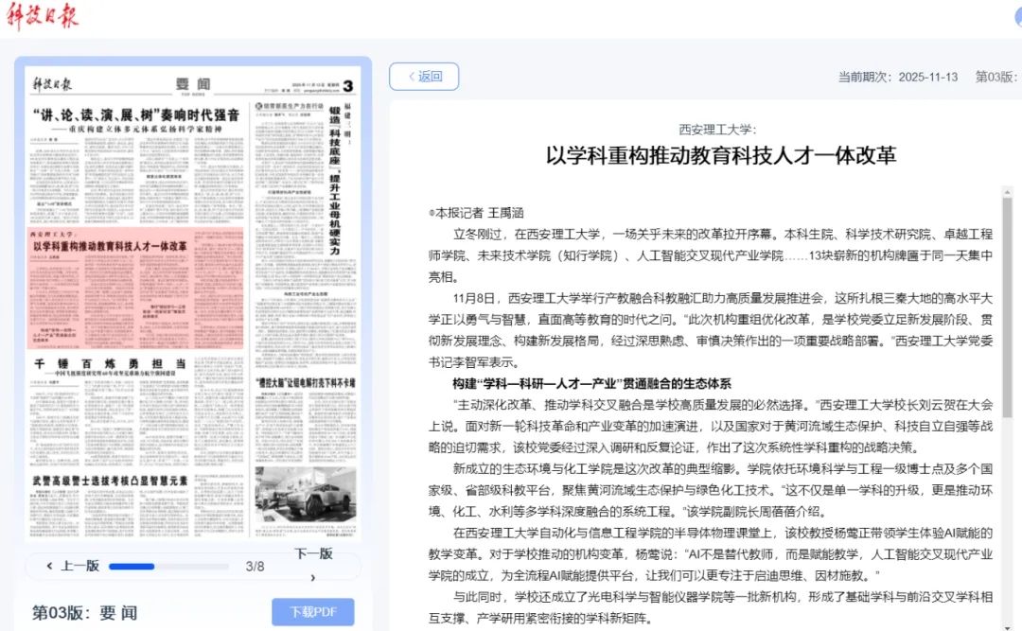Viewport: 1022px width, 631px height.
Task: Click the article title 以学科重构推动教育科技人才一体改革
Action: point(720,155)
